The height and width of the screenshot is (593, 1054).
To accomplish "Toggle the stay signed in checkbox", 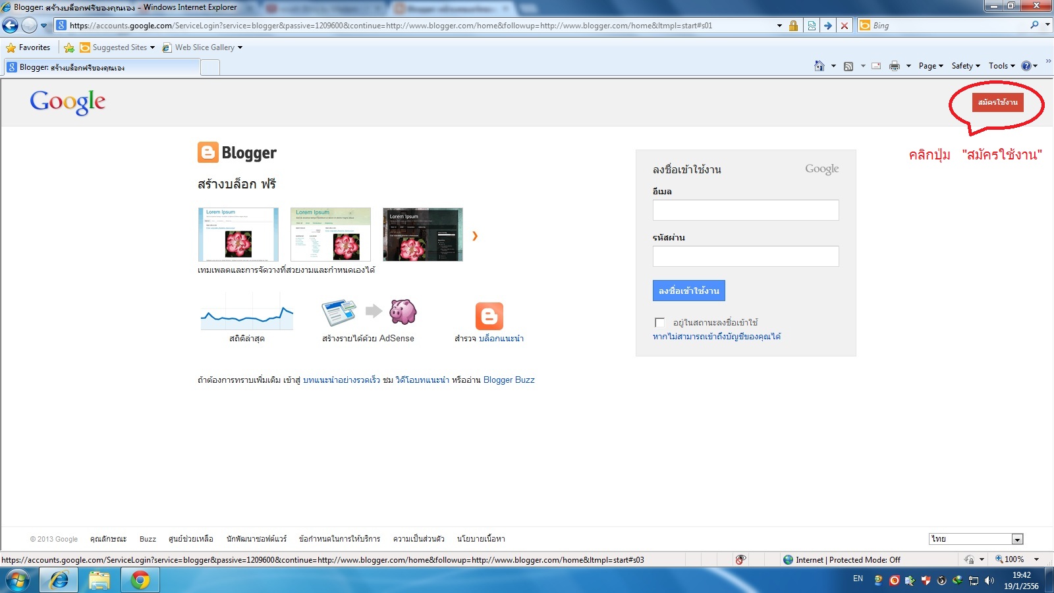I will (659, 322).
